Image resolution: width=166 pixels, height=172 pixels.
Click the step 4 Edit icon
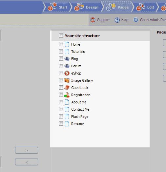pyautogui.click(x=141, y=7)
